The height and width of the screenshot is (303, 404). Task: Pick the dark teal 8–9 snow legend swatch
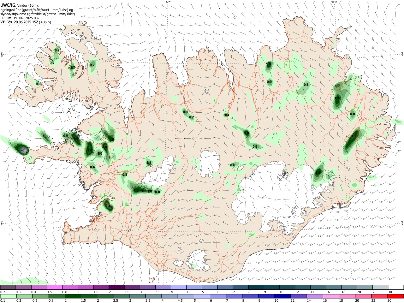(256, 287)
